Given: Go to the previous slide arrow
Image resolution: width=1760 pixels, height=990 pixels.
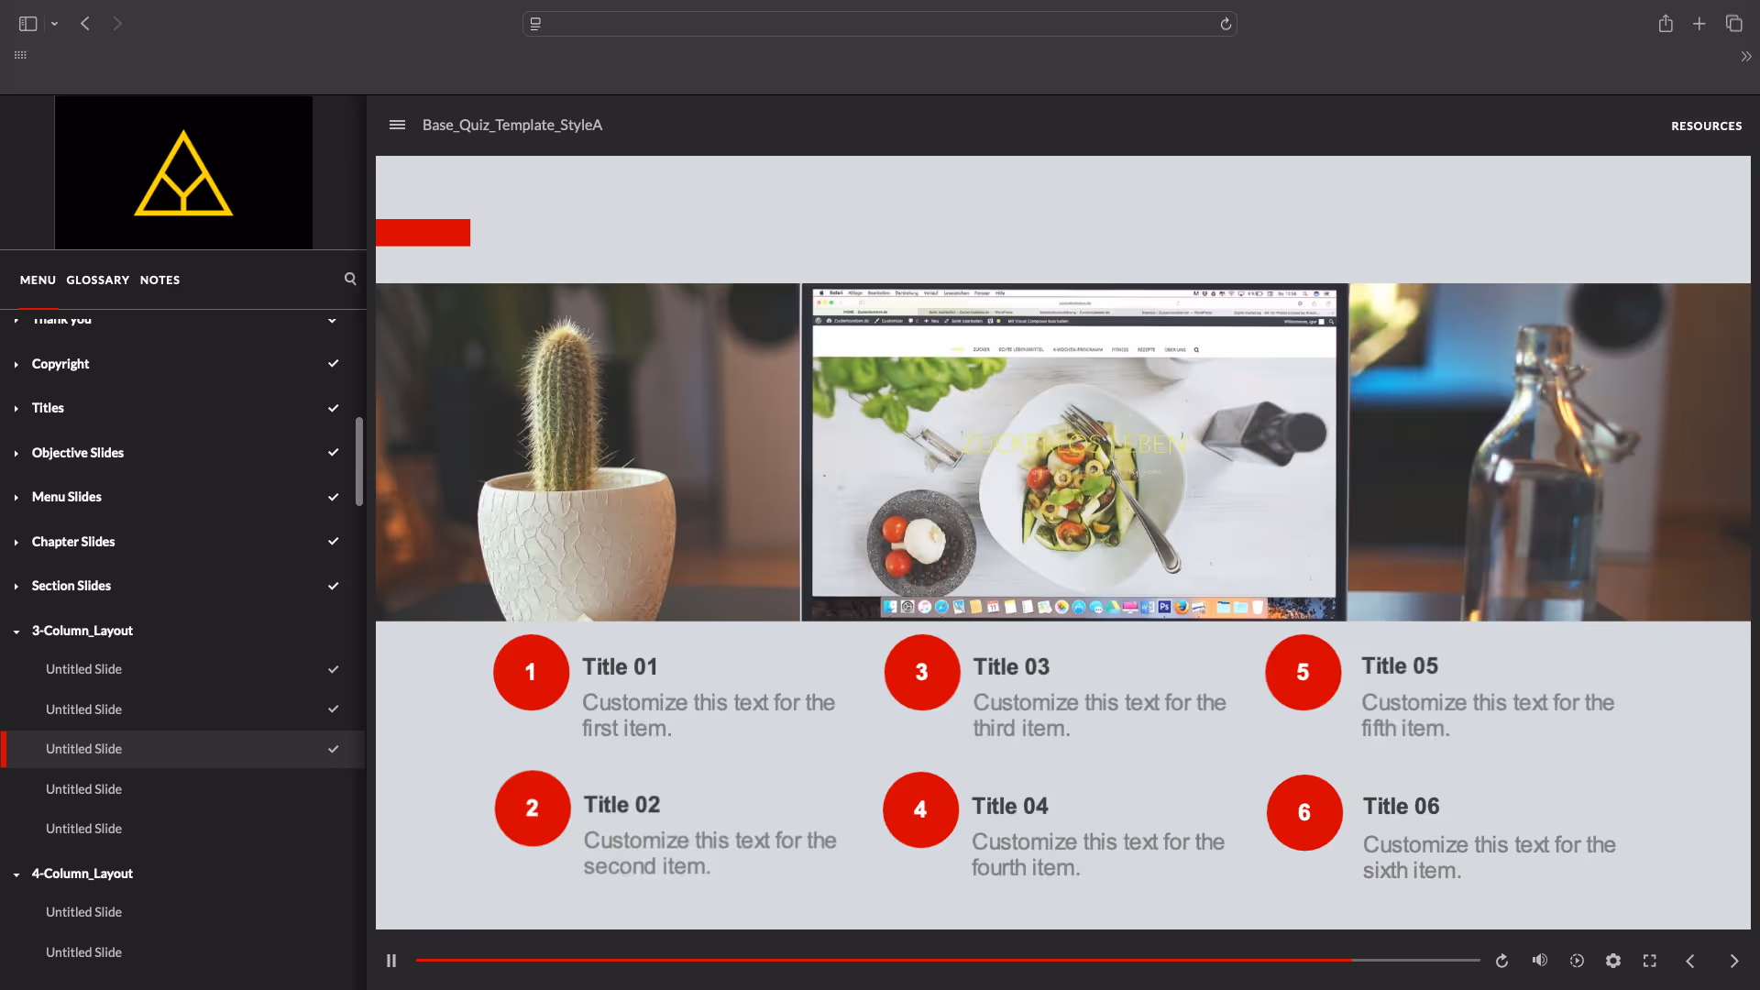Looking at the screenshot, I should (1689, 961).
